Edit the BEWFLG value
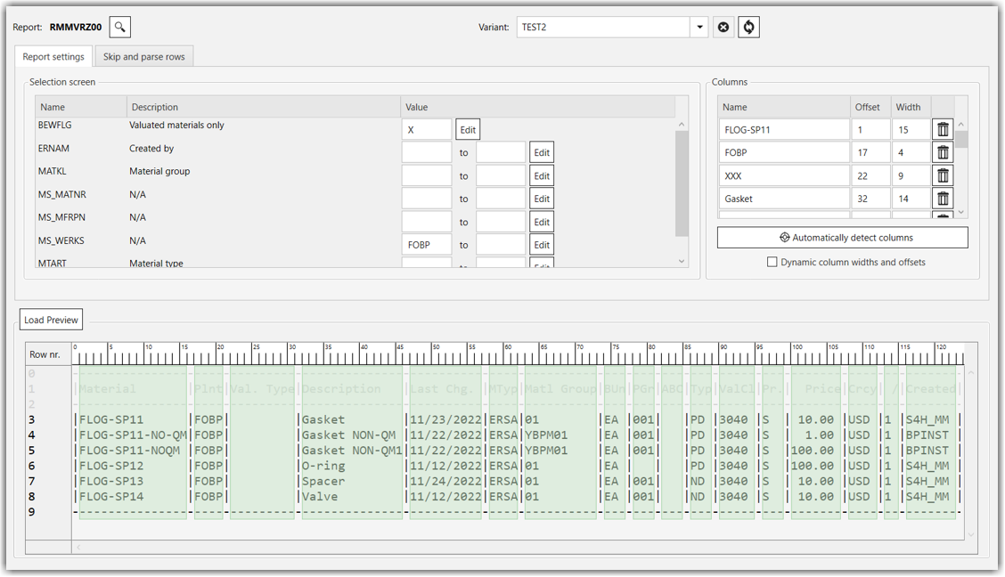This screenshot has width=1005, height=577. pyautogui.click(x=468, y=130)
